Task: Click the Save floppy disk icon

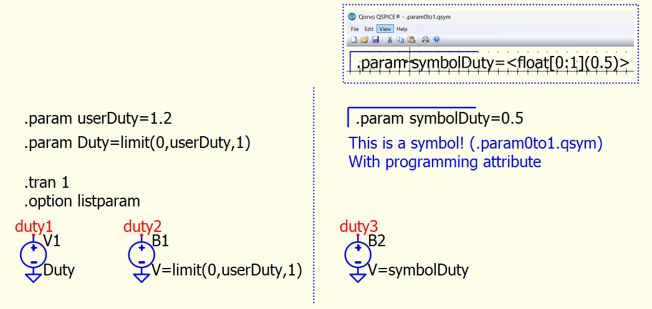Action: [375, 40]
